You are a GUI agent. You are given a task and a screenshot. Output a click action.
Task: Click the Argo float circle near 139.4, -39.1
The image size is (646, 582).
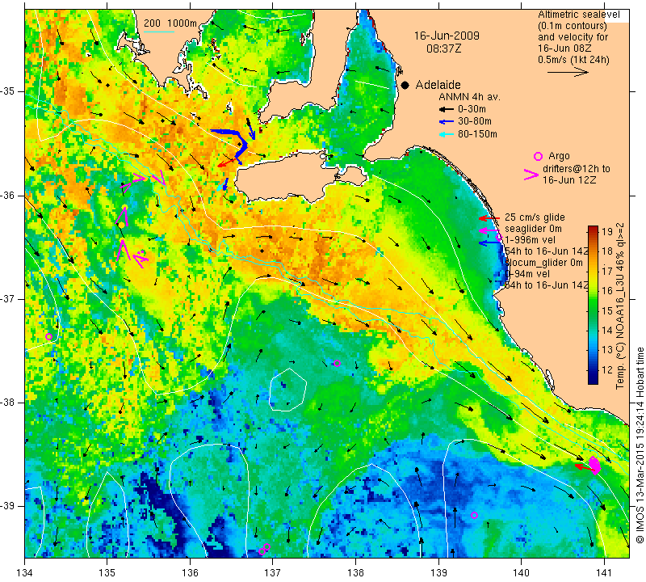coord(474,515)
